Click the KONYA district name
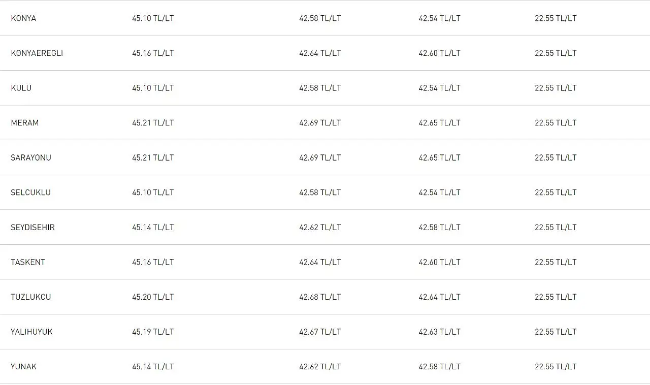The width and height of the screenshot is (650, 385). pos(23,18)
